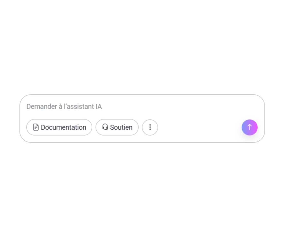Click the headset icon on the Soutien chip
The width and height of the screenshot is (283, 231).
click(105, 127)
